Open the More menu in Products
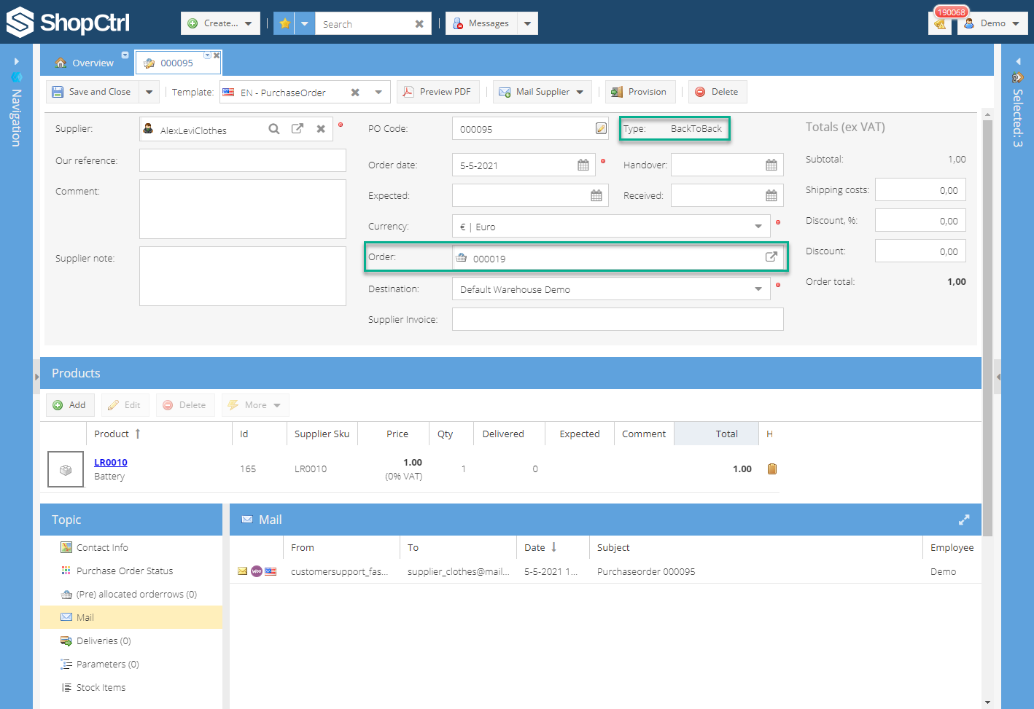This screenshot has height=709, width=1034. pyautogui.click(x=255, y=405)
